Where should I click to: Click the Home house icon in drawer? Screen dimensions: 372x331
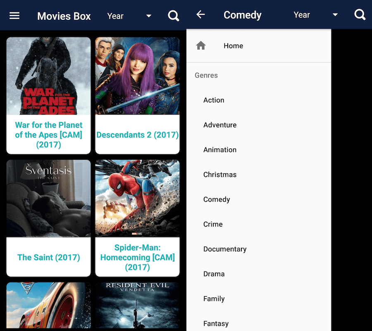point(201,46)
